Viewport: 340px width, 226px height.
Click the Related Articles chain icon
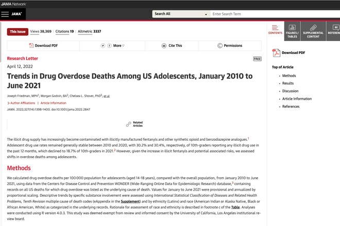pyautogui.click(x=129, y=124)
